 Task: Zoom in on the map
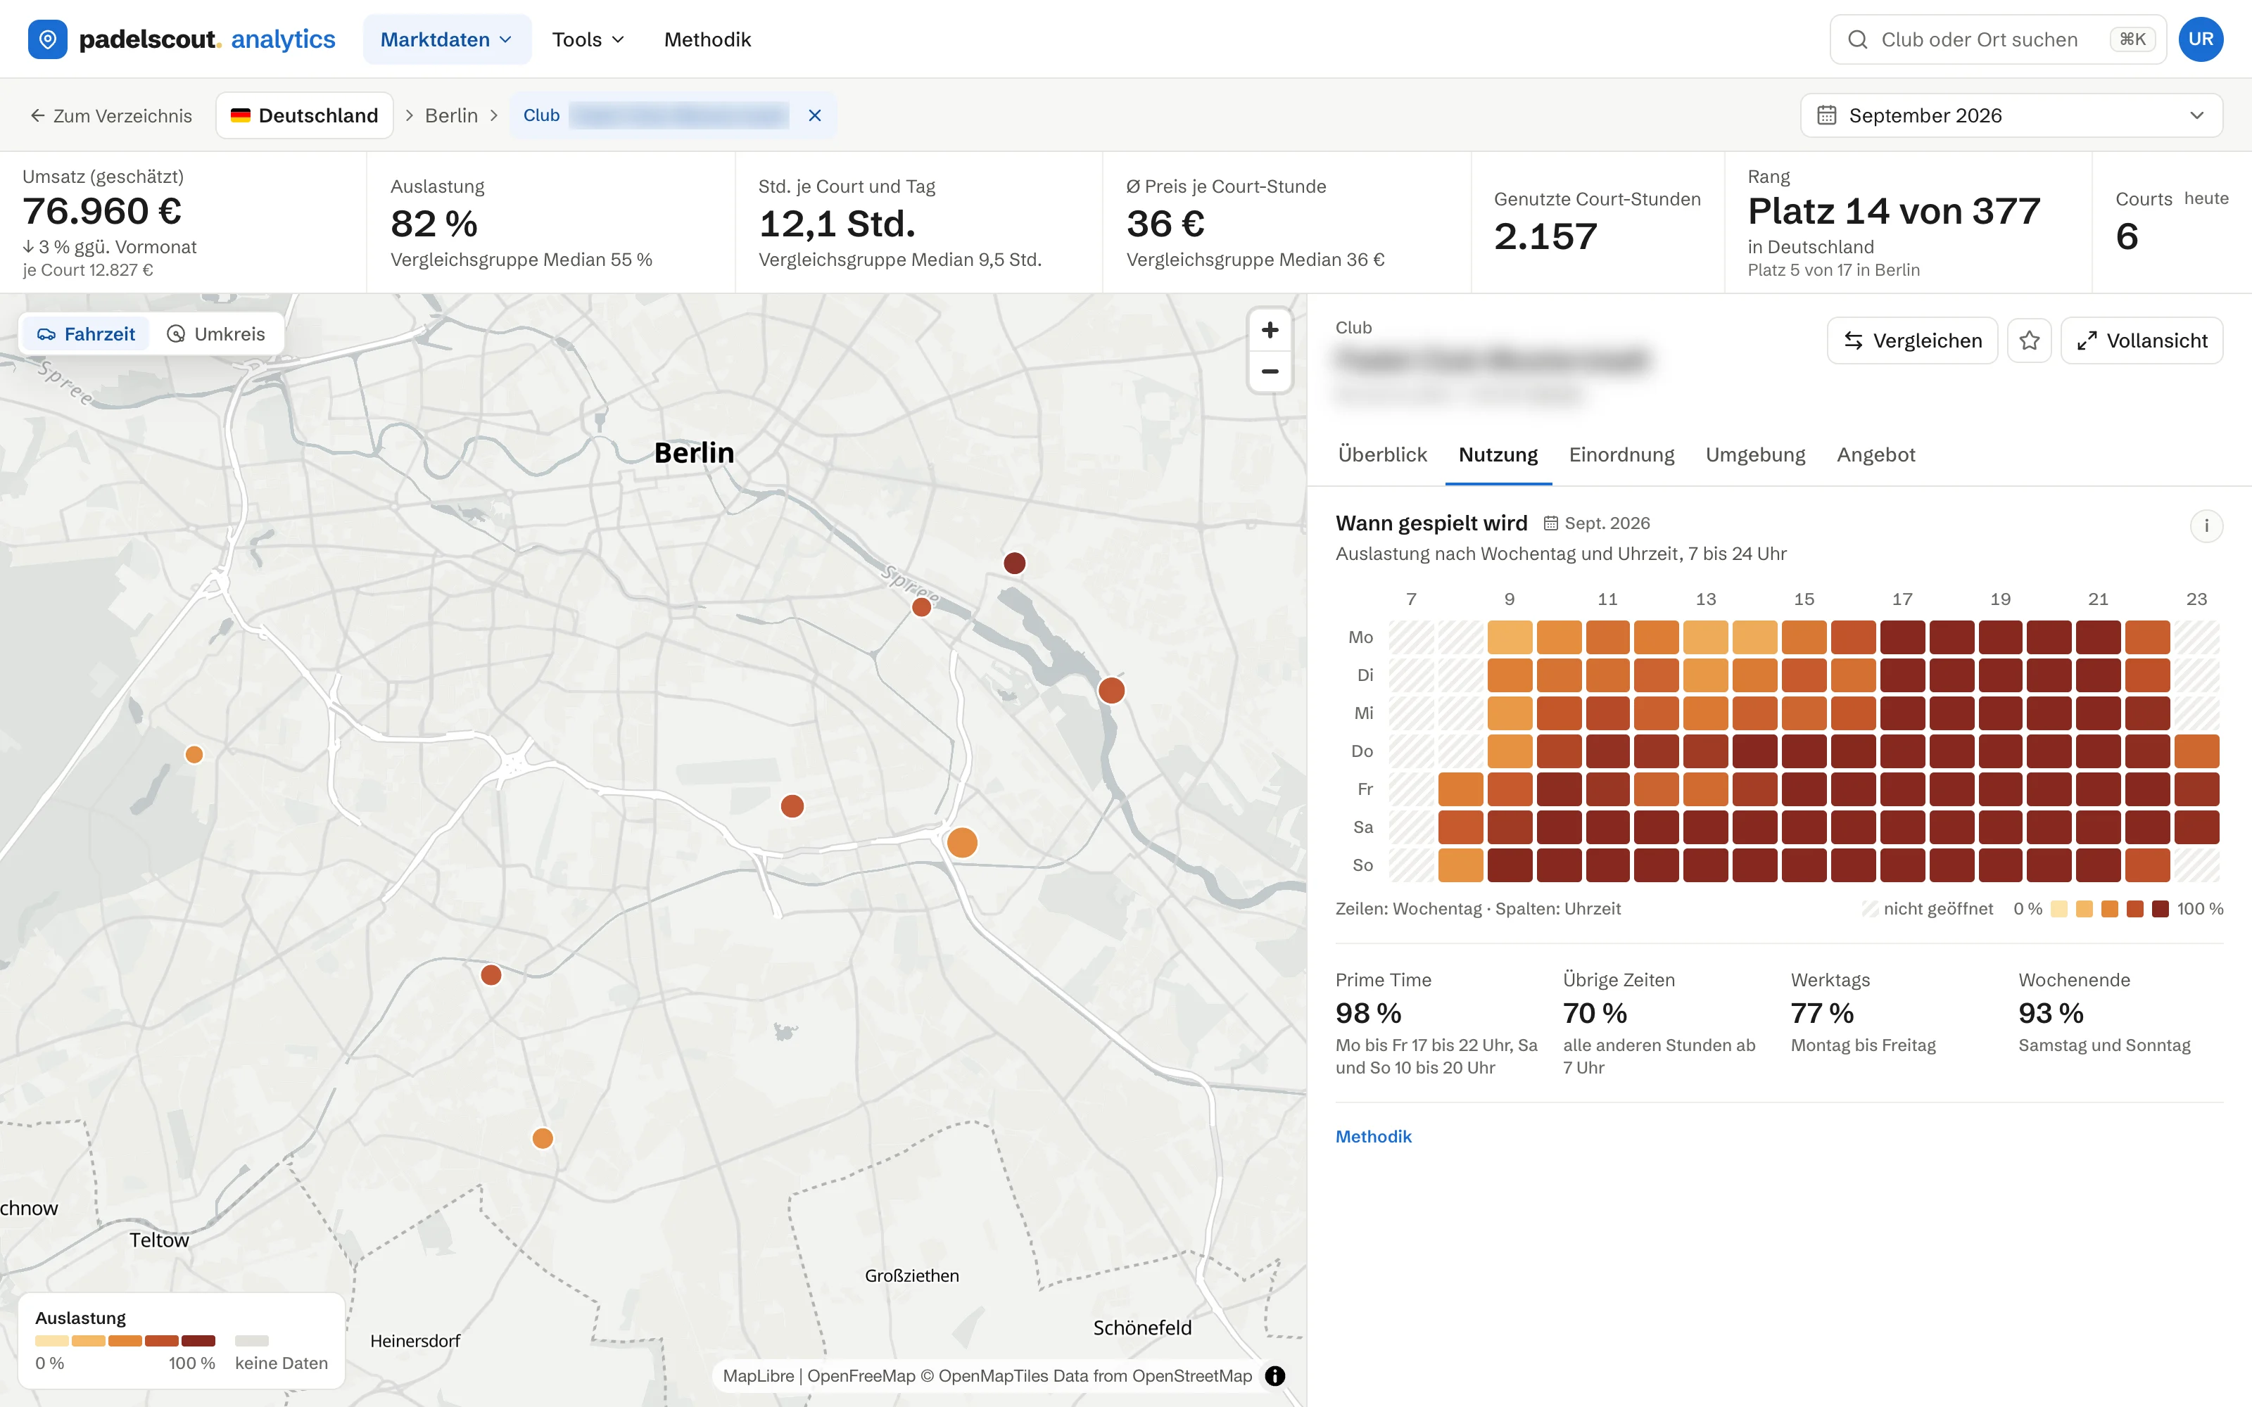[x=1270, y=331]
